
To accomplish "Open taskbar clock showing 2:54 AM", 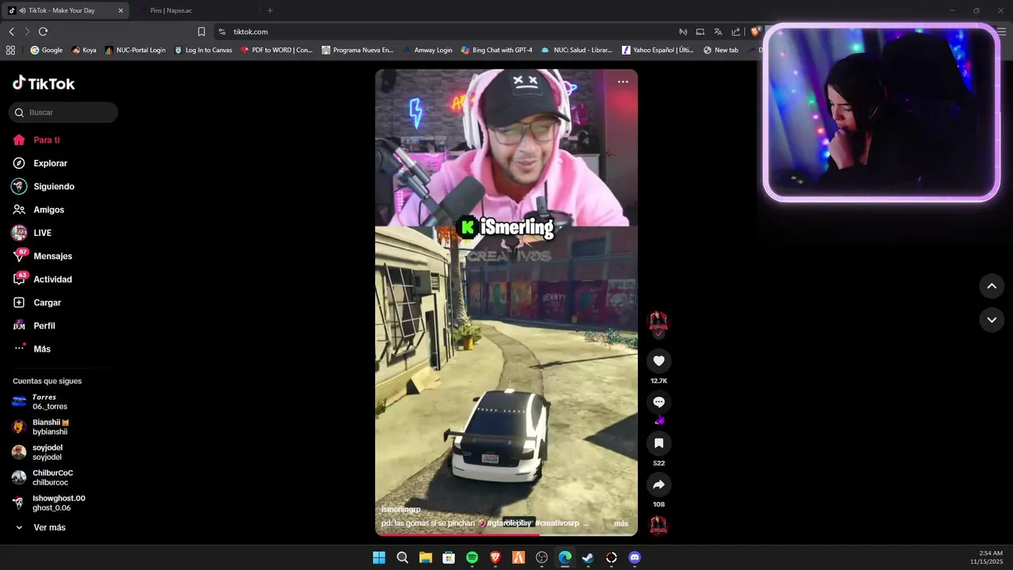I will (x=987, y=557).
